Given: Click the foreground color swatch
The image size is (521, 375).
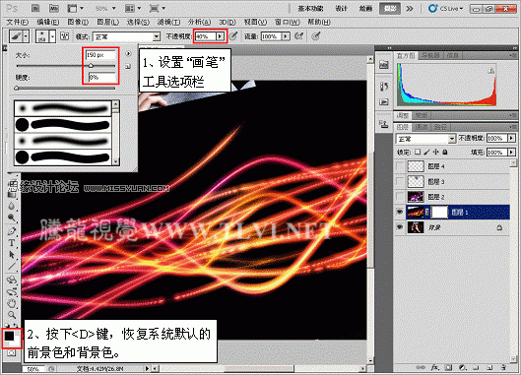Looking at the screenshot, I should click(x=9, y=337).
